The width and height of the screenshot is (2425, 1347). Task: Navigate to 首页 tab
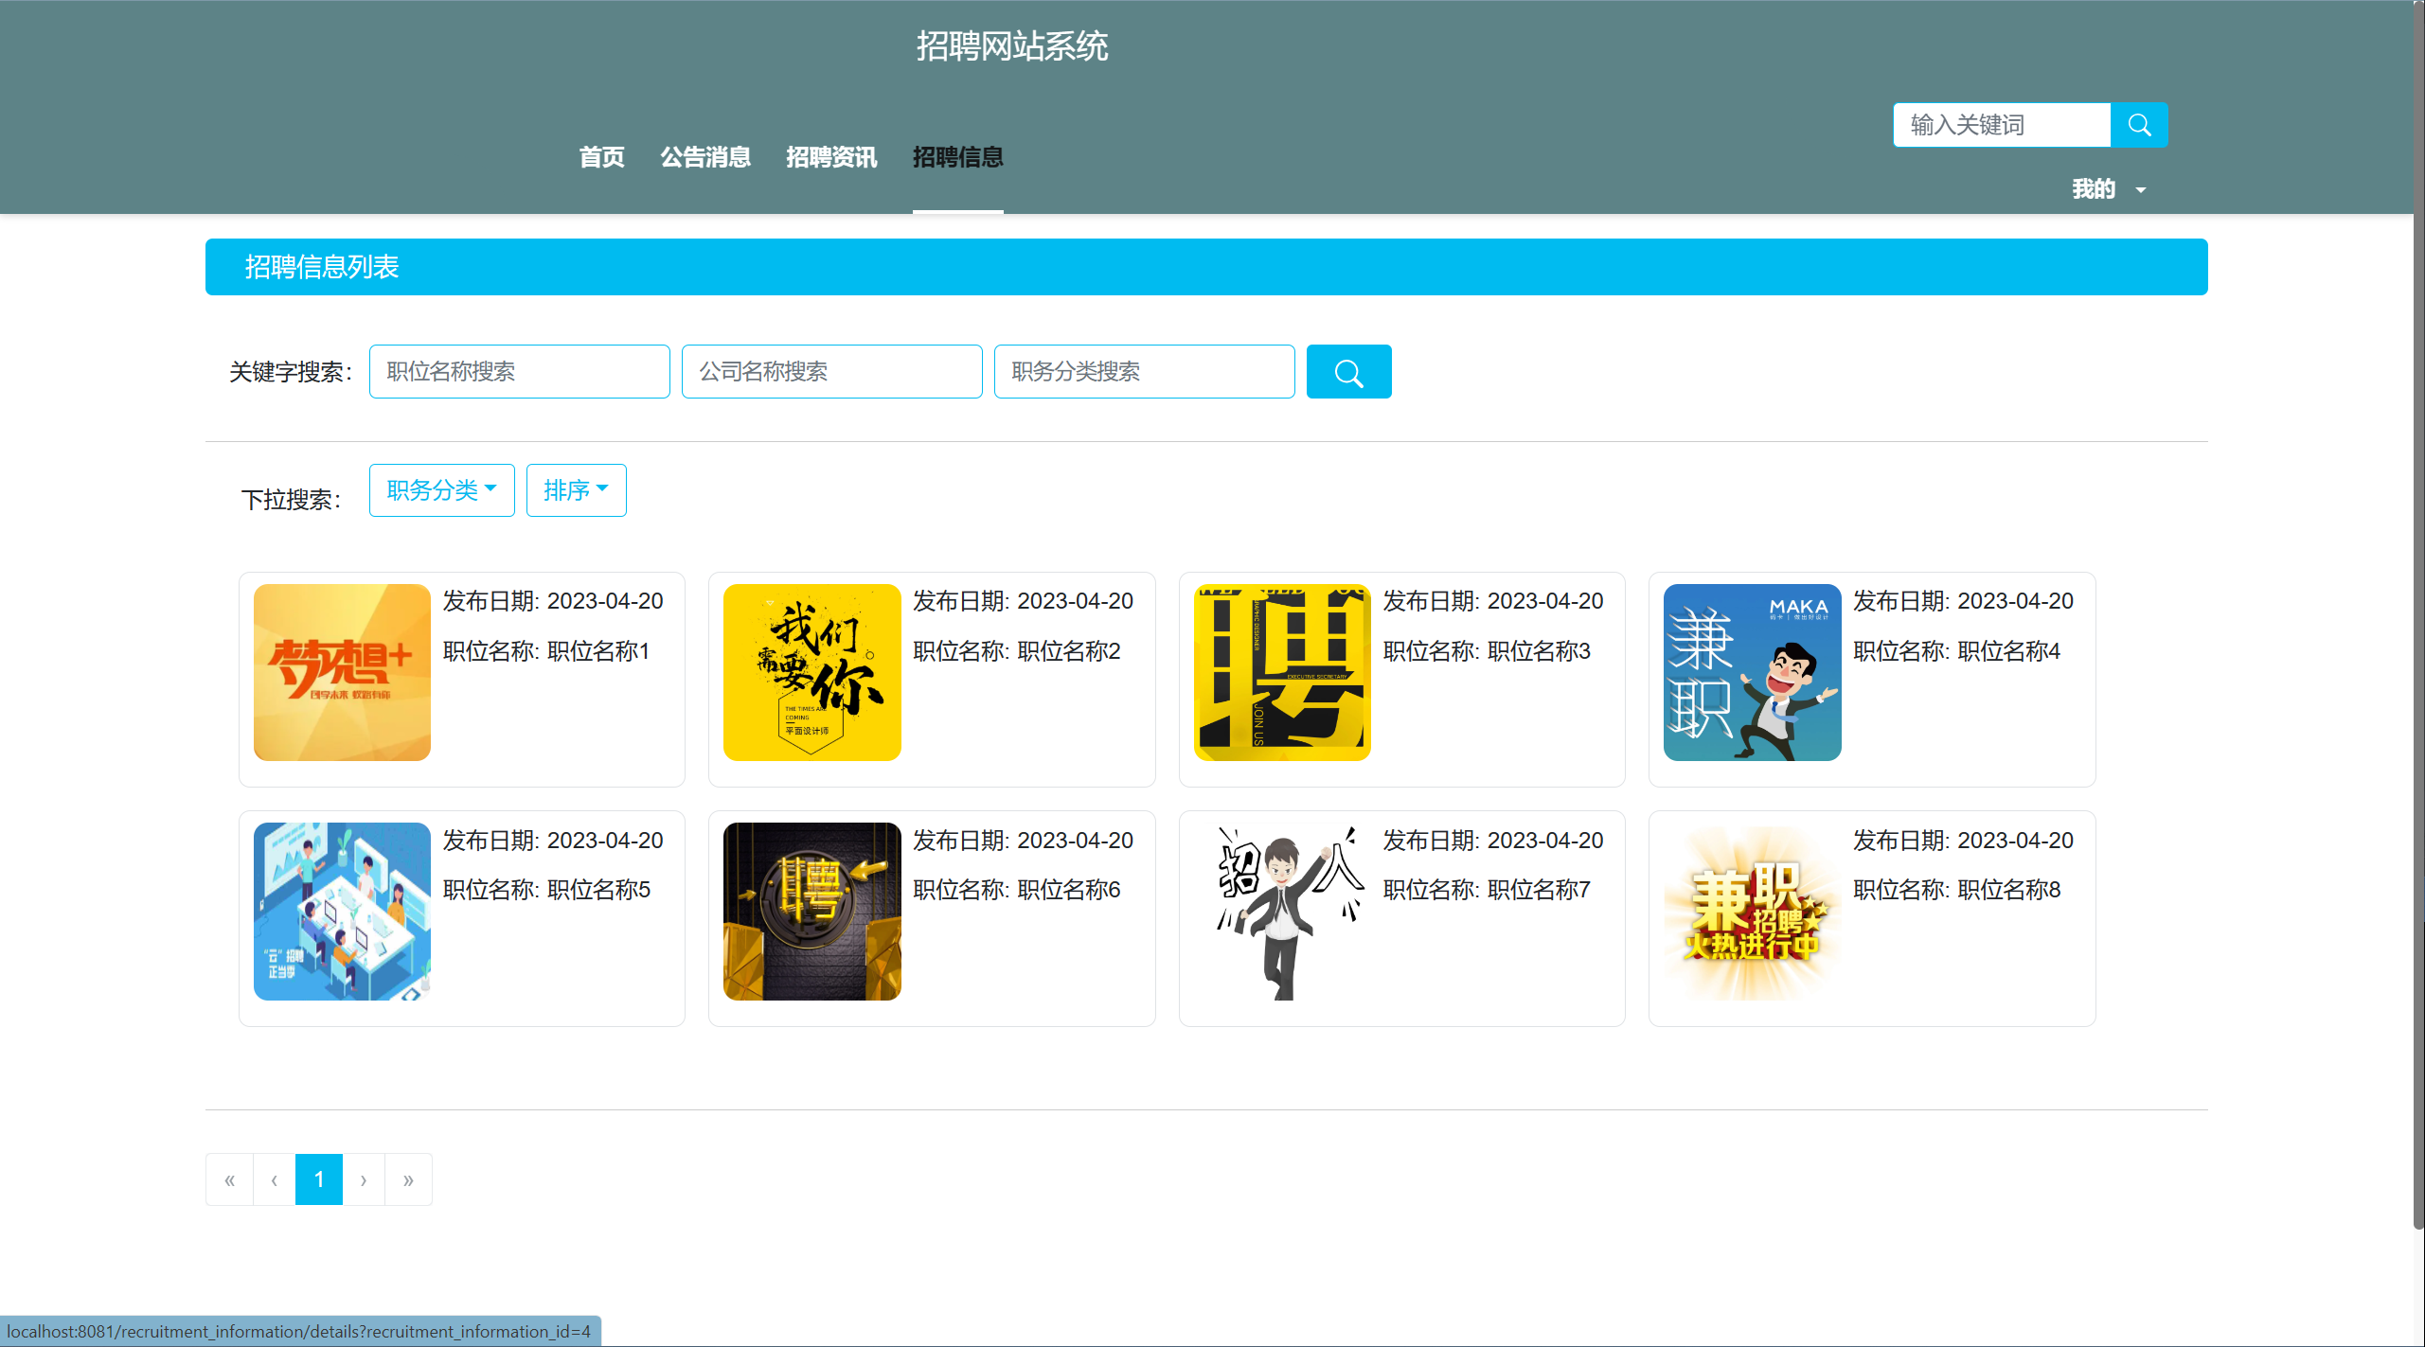[x=601, y=157]
